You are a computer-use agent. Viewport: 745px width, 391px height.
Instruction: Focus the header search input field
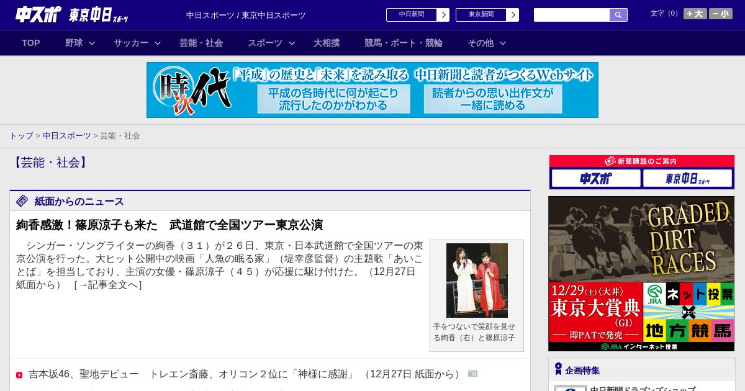(572, 15)
